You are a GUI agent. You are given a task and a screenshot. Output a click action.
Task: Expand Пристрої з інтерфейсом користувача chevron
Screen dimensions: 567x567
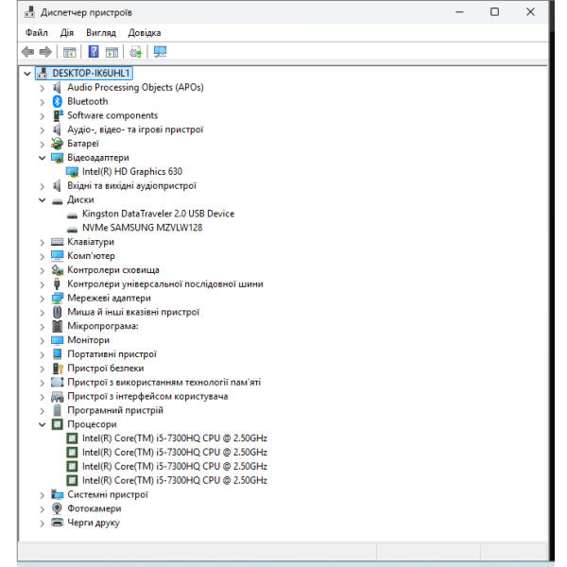(x=42, y=397)
